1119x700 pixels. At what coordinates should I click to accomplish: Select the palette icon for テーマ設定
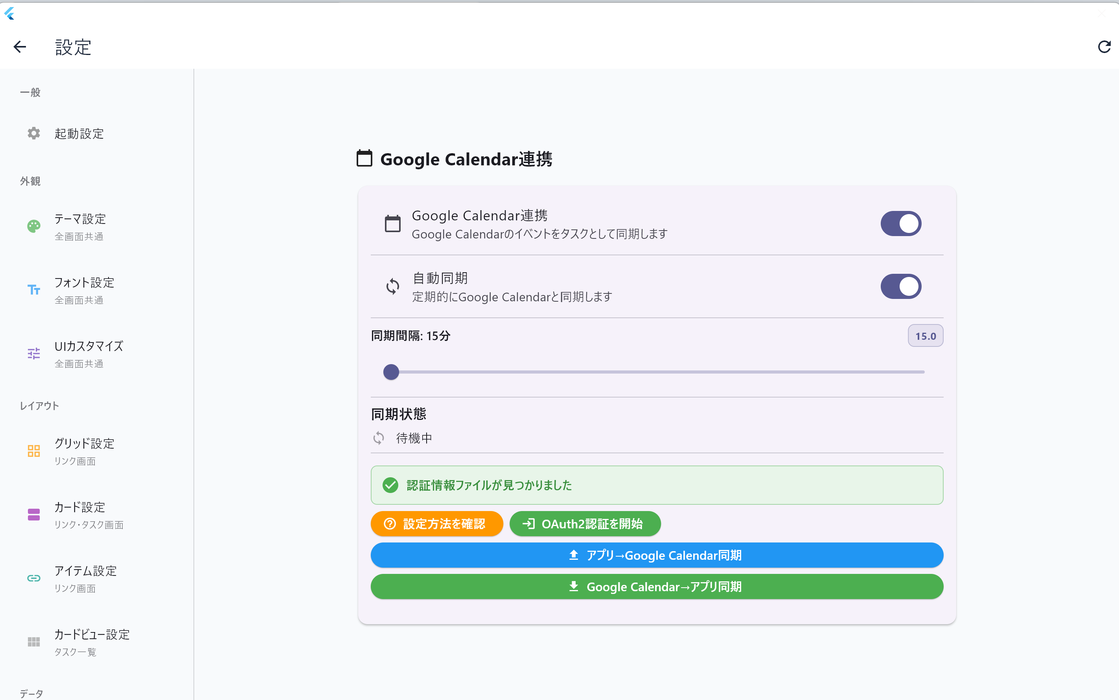click(x=33, y=226)
